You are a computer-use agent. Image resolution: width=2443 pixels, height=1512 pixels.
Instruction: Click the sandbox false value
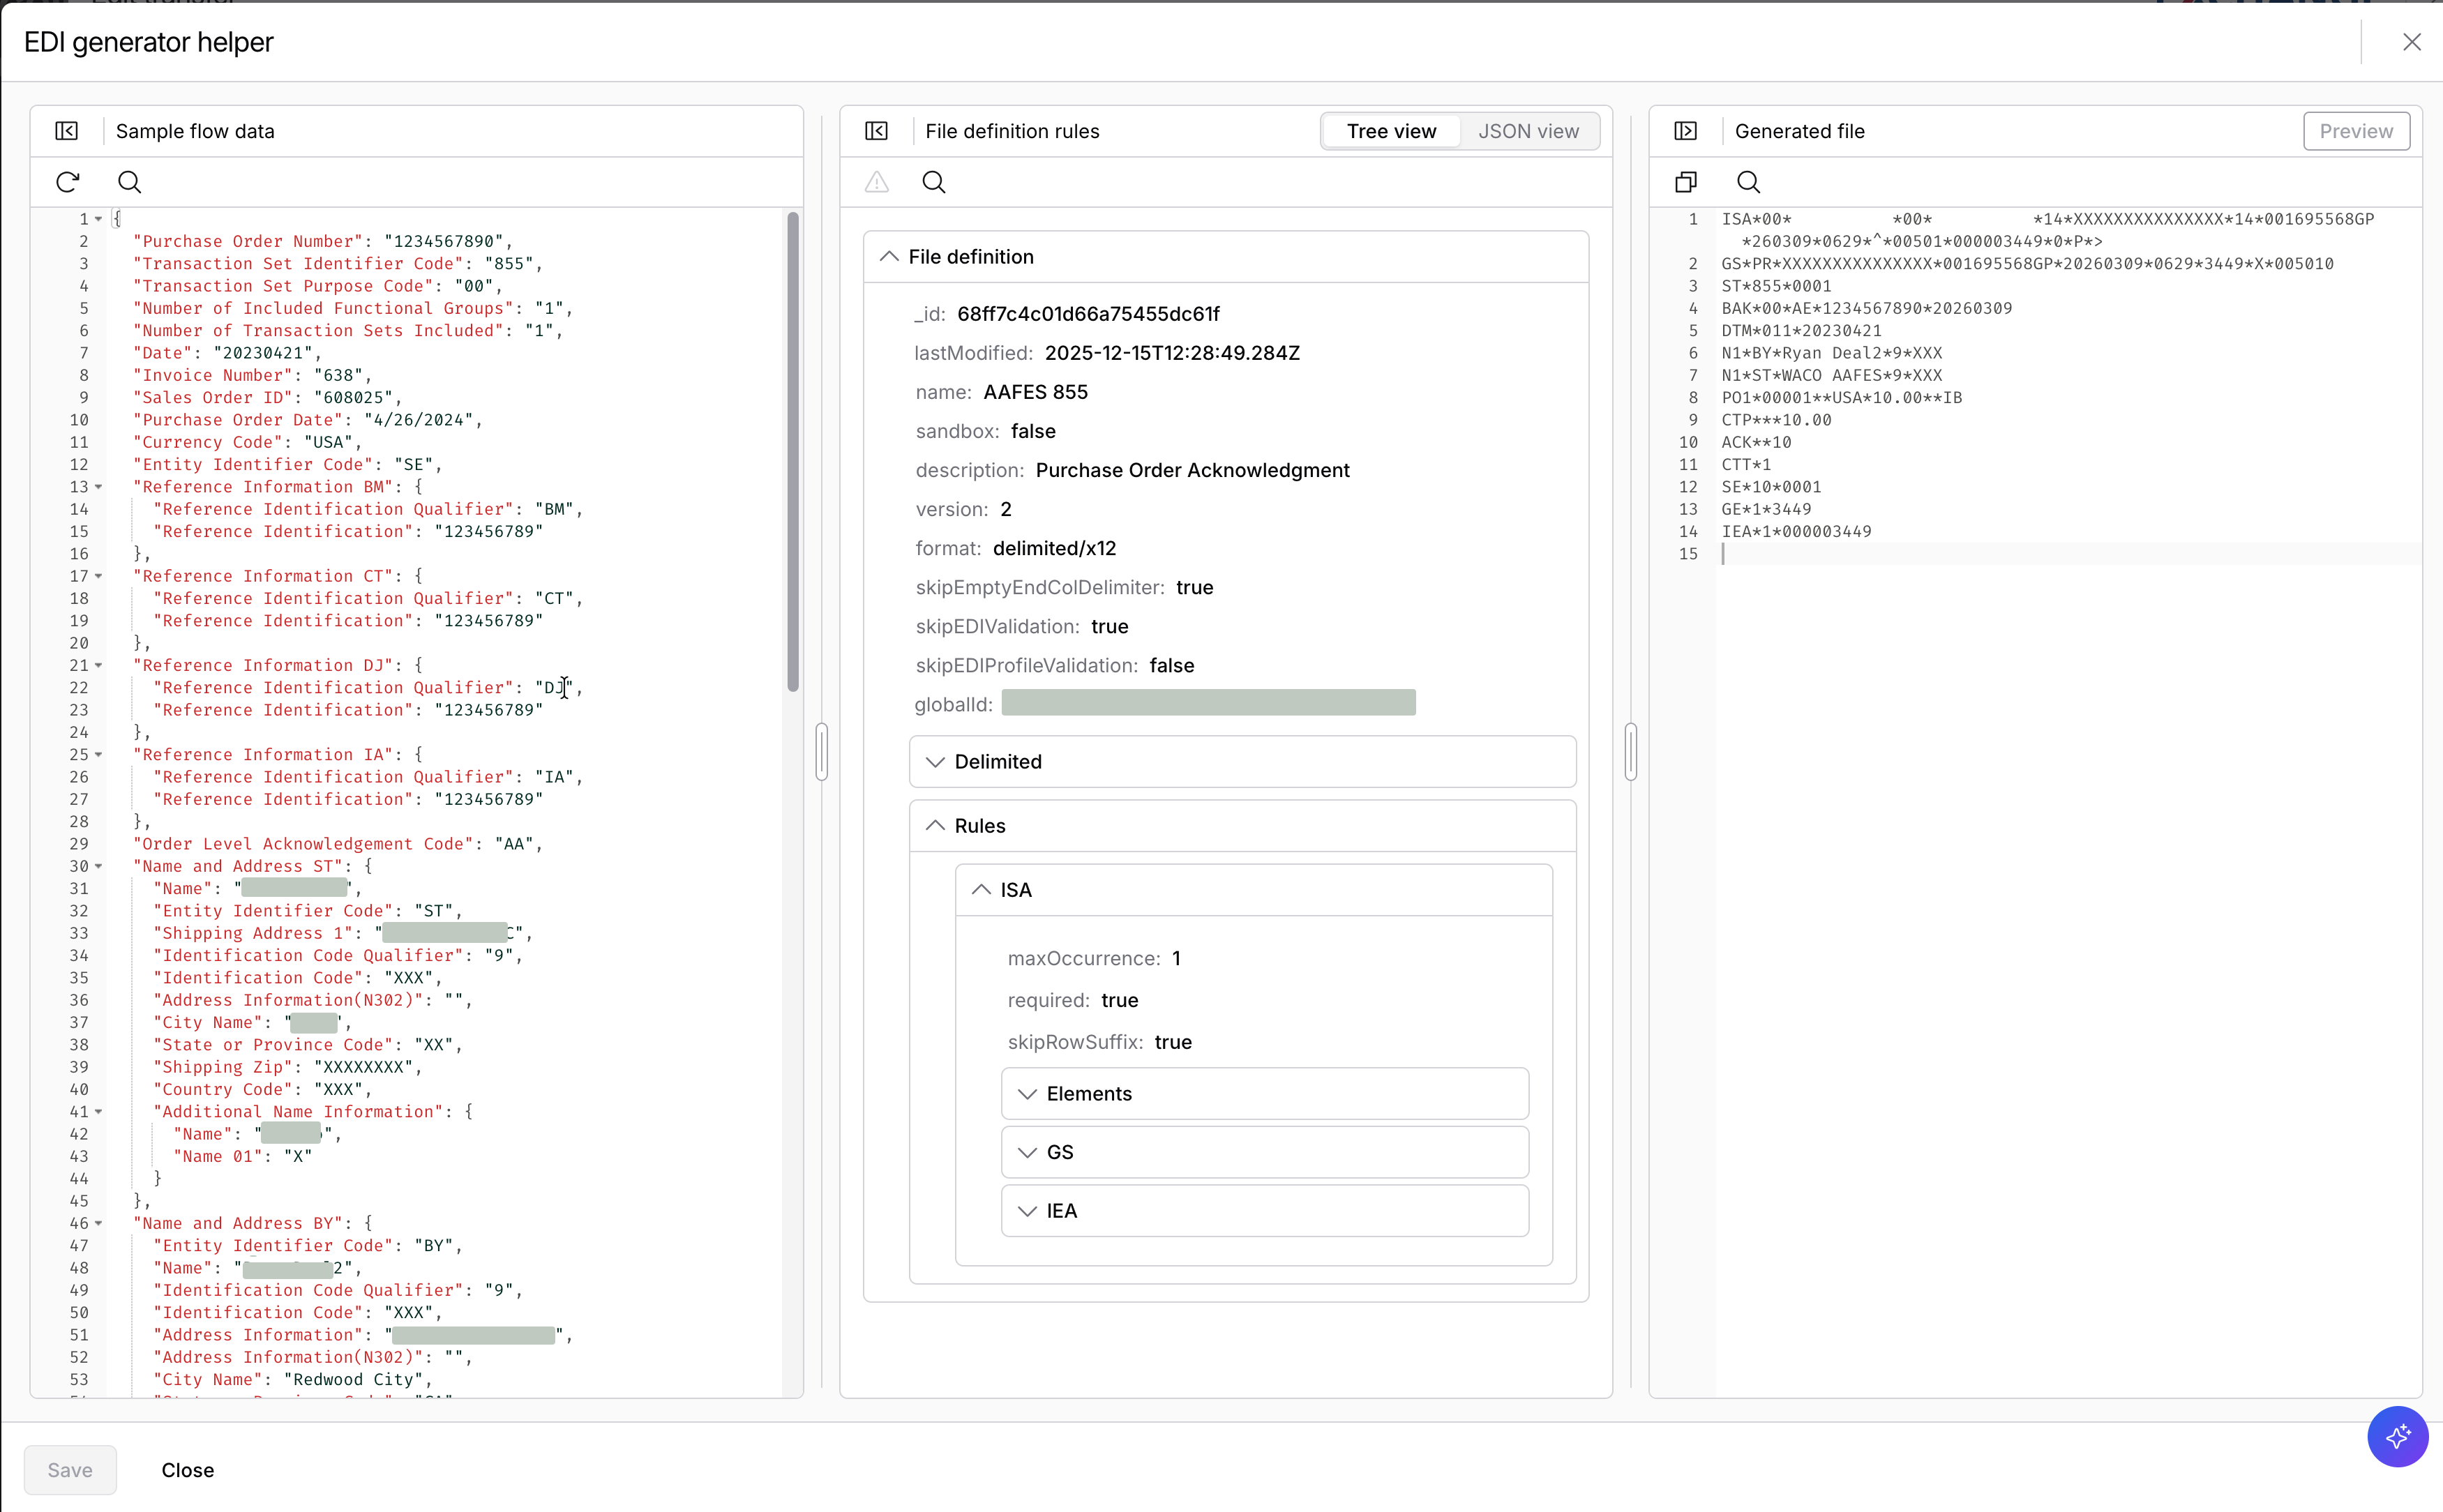tap(1033, 431)
